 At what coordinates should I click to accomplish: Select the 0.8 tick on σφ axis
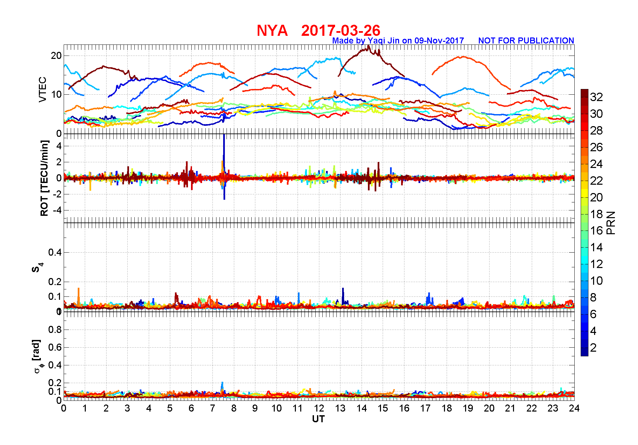point(55,330)
